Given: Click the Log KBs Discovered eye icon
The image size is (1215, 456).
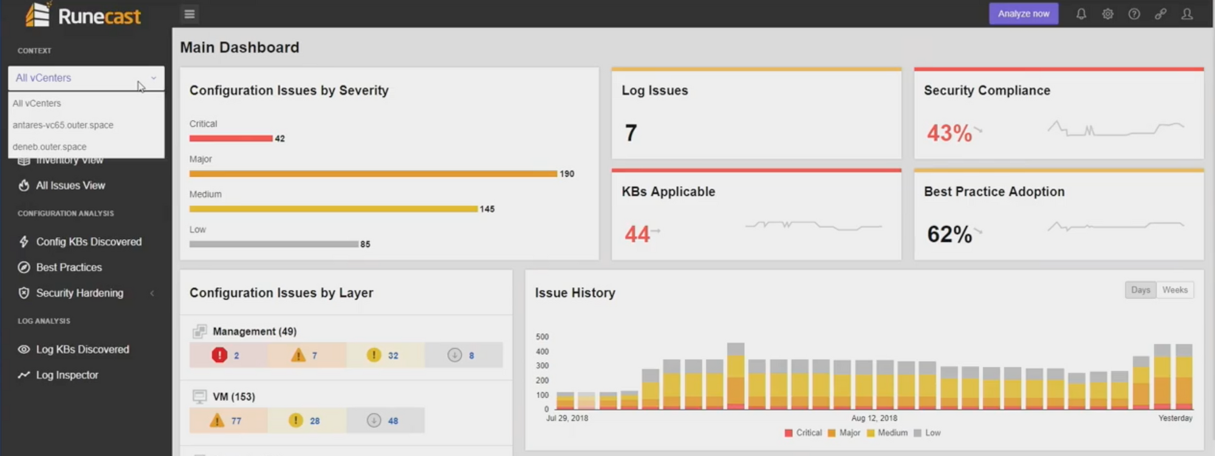Looking at the screenshot, I should tap(24, 349).
